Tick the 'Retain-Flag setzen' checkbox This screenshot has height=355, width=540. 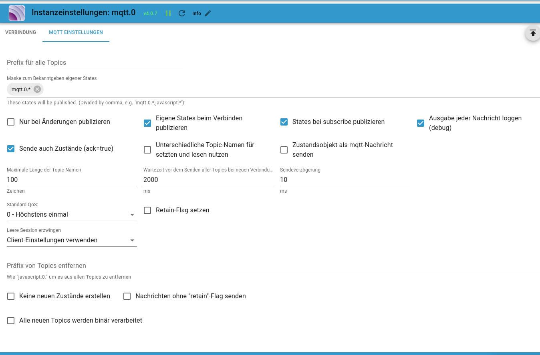147,210
